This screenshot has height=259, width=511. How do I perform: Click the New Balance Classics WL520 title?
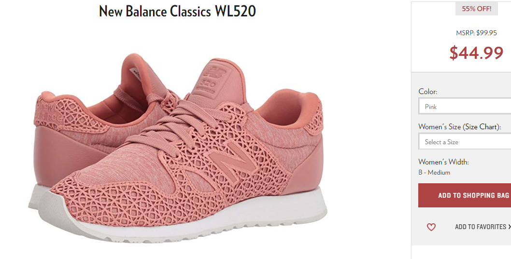pyautogui.click(x=178, y=12)
